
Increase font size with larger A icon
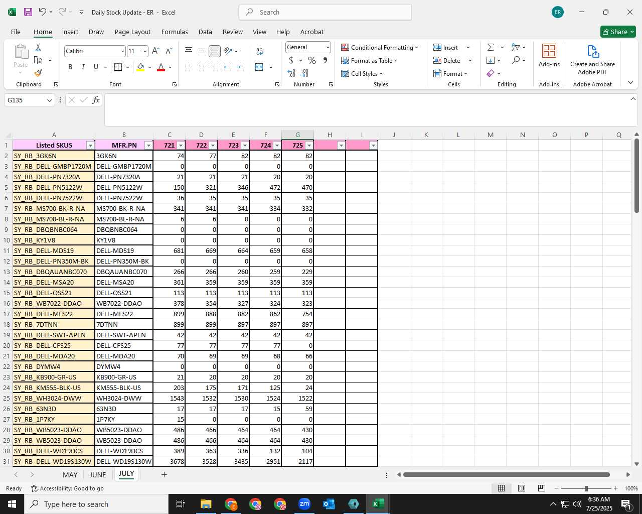tap(155, 51)
